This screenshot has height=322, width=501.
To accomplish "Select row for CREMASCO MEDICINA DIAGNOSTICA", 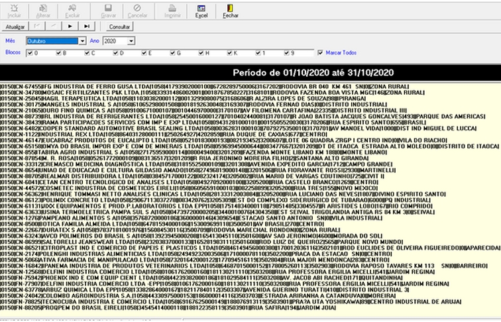I will click(196, 164).
